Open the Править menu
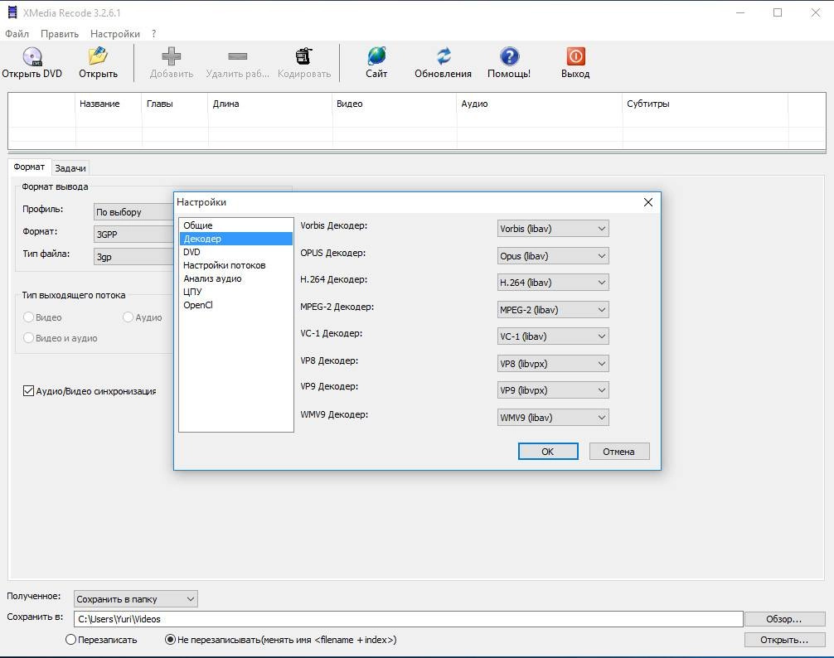The image size is (834, 658). click(x=60, y=33)
